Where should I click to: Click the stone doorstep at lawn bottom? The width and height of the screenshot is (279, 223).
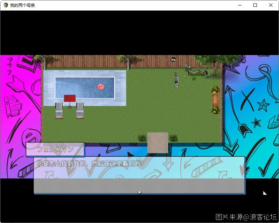click(158, 142)
